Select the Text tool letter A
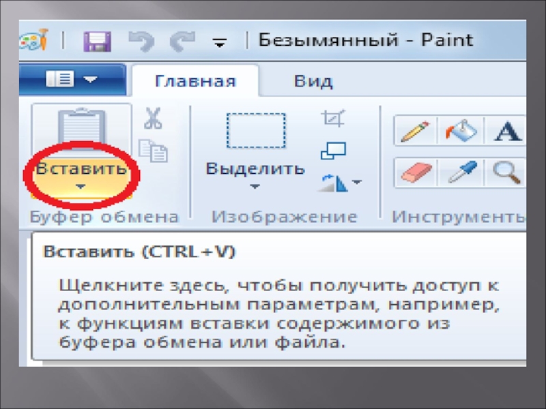Viewport: 546px width, 409px height. pyautogui.click(x=507, y=131)
